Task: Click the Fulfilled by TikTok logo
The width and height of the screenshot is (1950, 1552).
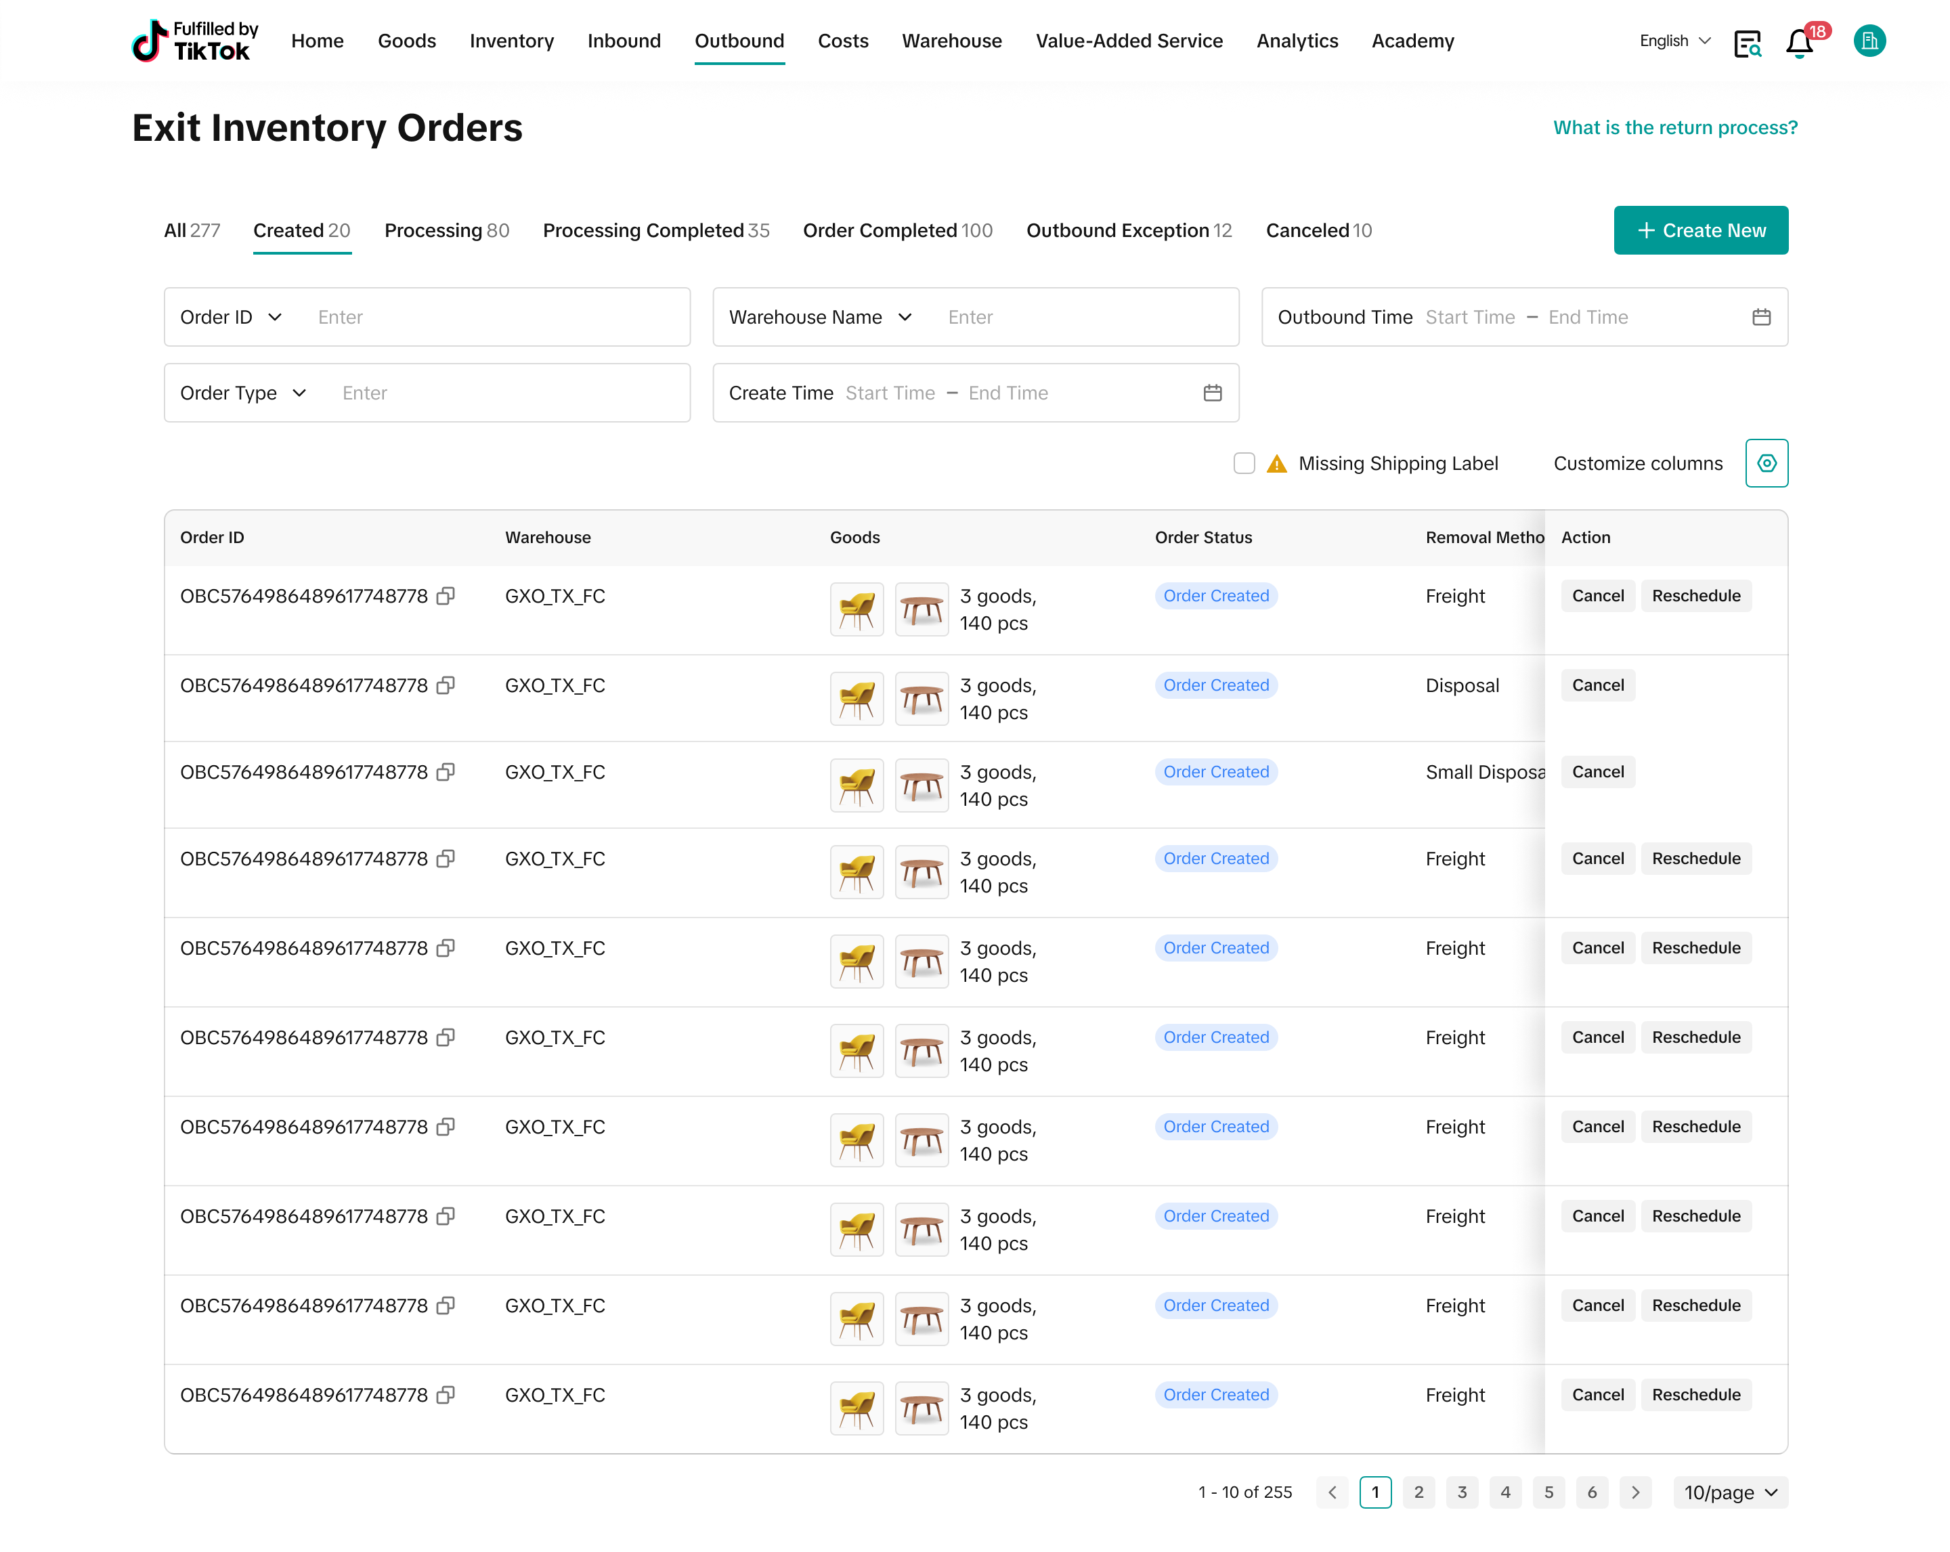Action: [x=194, y=41]
